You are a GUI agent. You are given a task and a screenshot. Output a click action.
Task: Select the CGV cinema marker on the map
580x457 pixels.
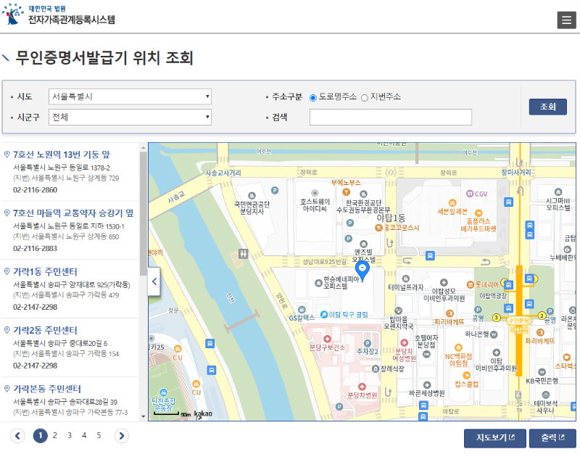(470, 193)
